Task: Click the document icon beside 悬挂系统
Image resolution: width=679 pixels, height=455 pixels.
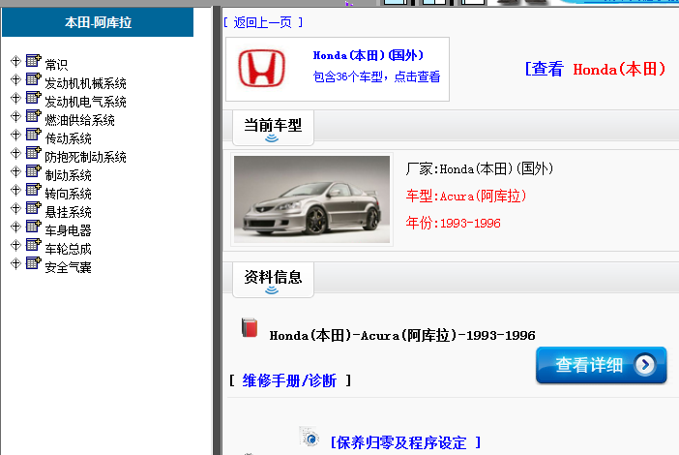Action: click(x=33, y=208)
